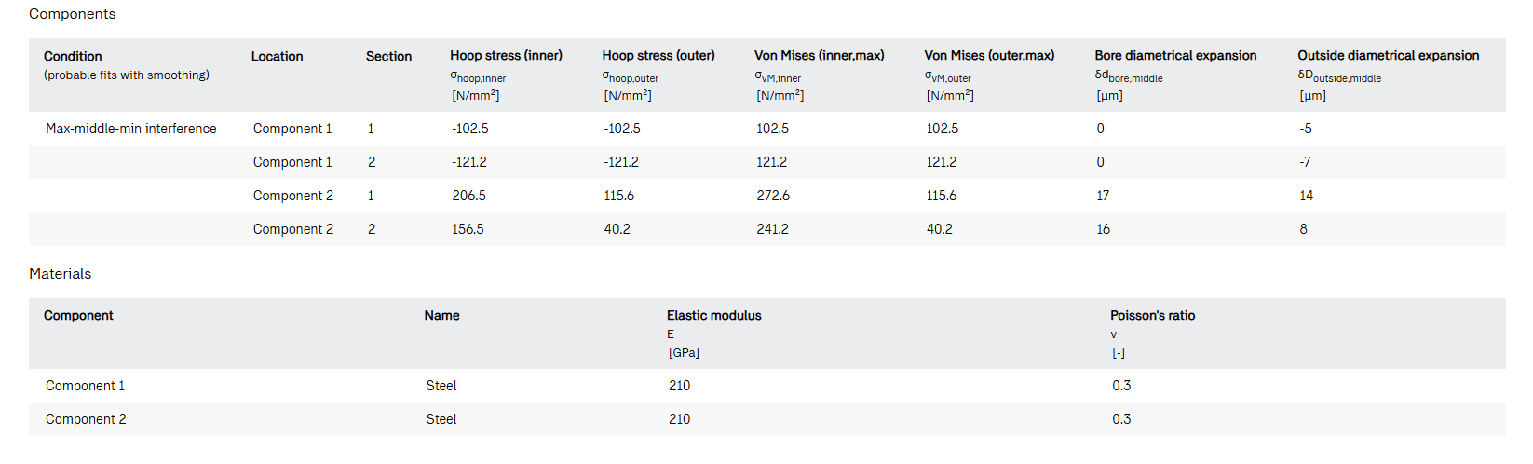Click the 241.2 Von Mises value
Screen dimensions: 1533x464
(772, 229)
